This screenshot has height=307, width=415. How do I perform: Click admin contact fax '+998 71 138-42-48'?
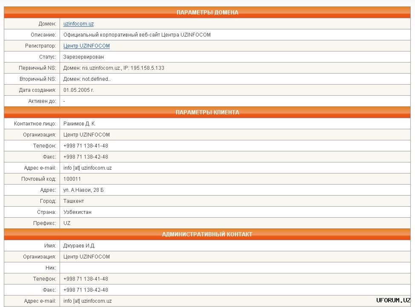86,290
